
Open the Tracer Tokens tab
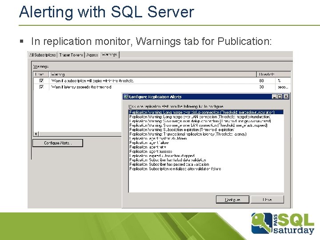point(71,55)
